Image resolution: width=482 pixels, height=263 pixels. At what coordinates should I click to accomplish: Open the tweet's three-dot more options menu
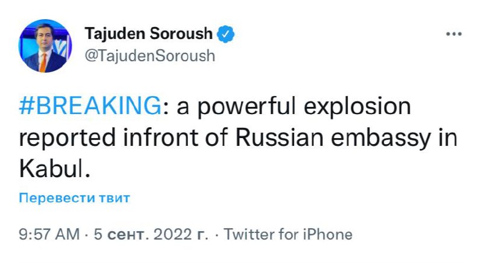[x=452, y=34]
